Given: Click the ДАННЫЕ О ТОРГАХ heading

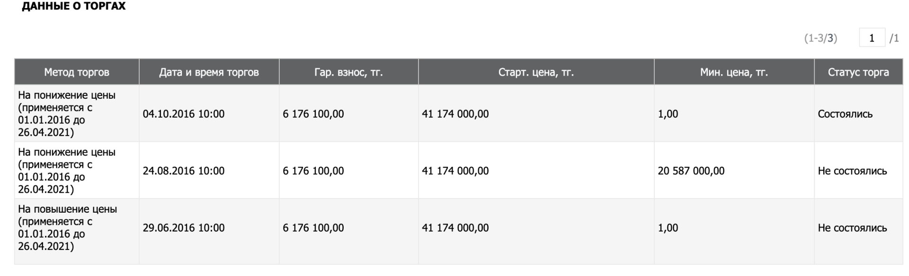Looking at the screenshot, I should click(x=74, y=6).
